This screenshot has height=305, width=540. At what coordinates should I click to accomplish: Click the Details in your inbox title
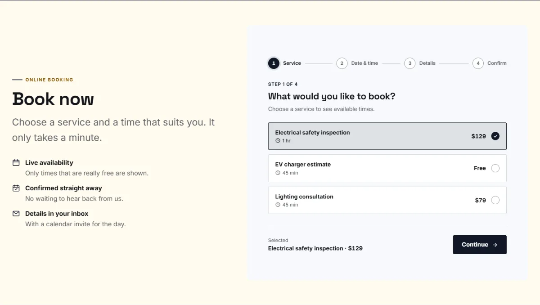[57, 213]
